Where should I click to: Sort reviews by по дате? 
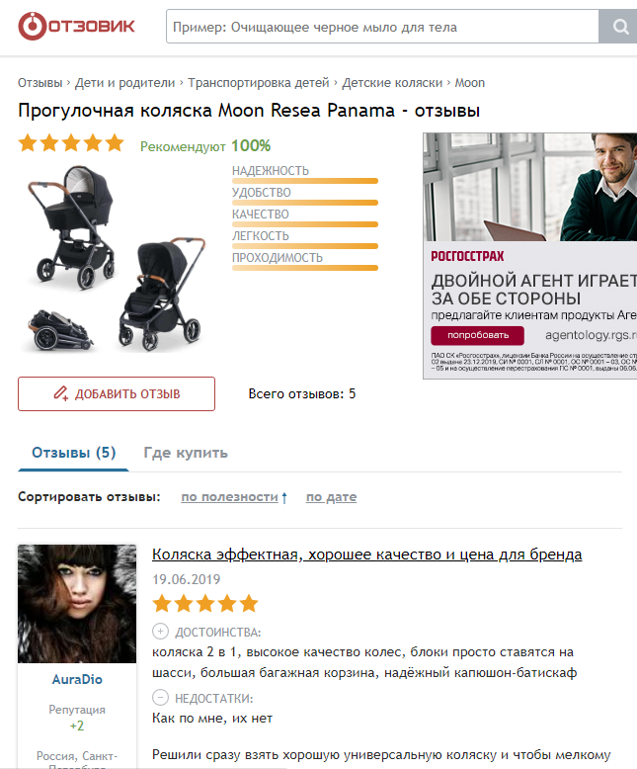click(x=331, y=497)
